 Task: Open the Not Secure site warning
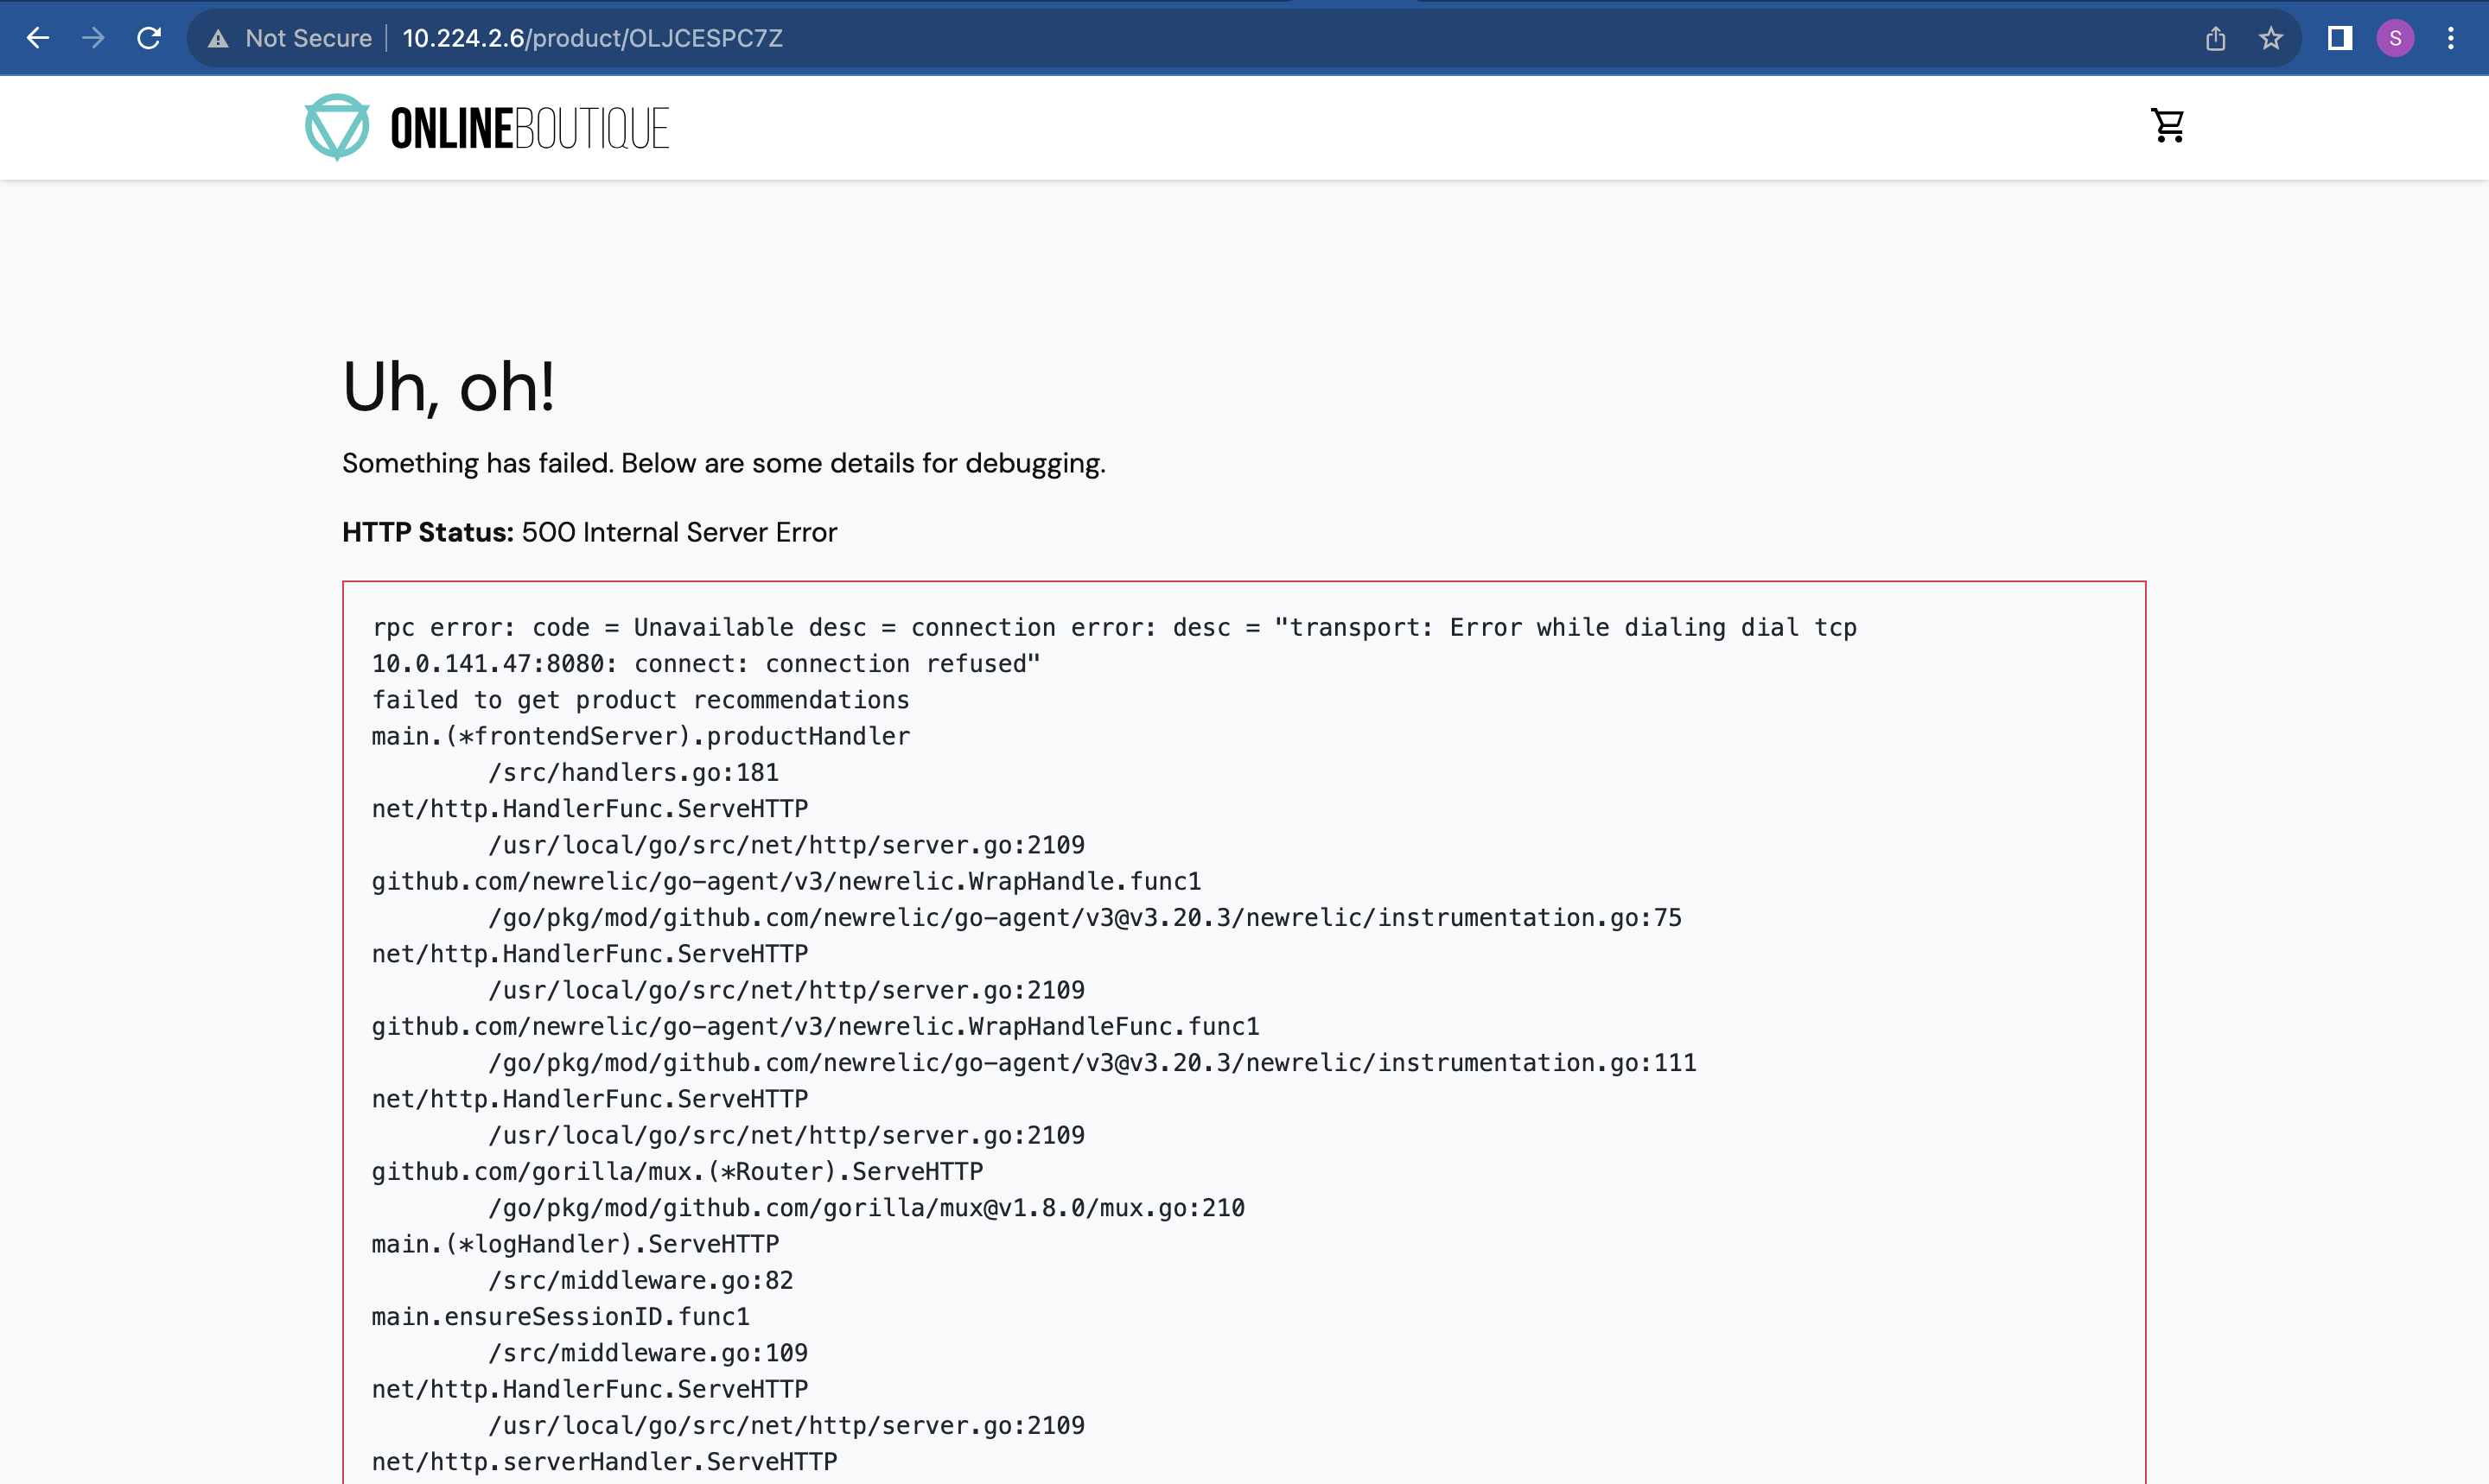click(x=290, y=38)
